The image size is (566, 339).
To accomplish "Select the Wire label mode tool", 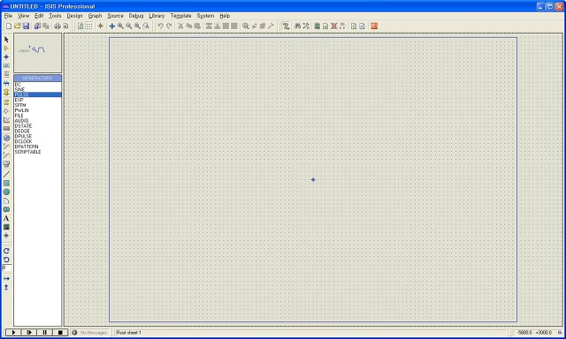I will (x=6, y=65).
